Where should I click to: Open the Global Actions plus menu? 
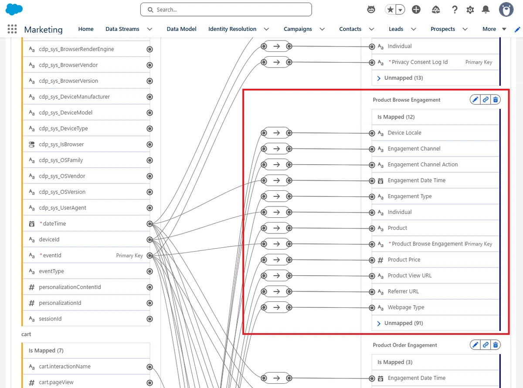click(x=416, y=10)
